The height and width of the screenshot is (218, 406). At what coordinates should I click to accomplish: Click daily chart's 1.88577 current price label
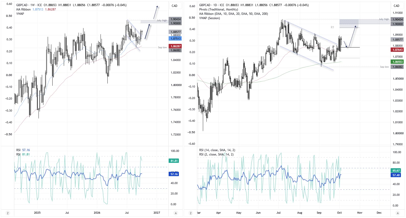[397, 40]
